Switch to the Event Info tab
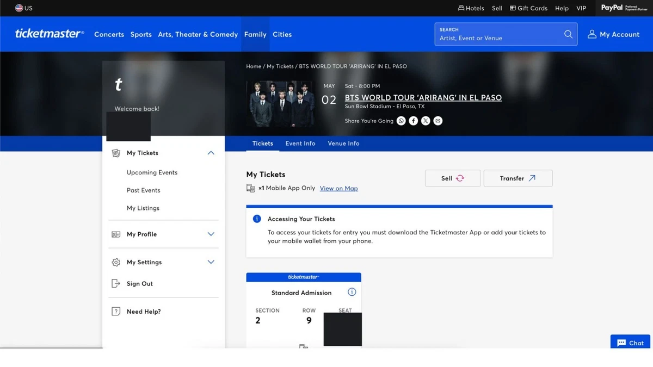This screenshot has width=653, height=367. coord(300,144)
